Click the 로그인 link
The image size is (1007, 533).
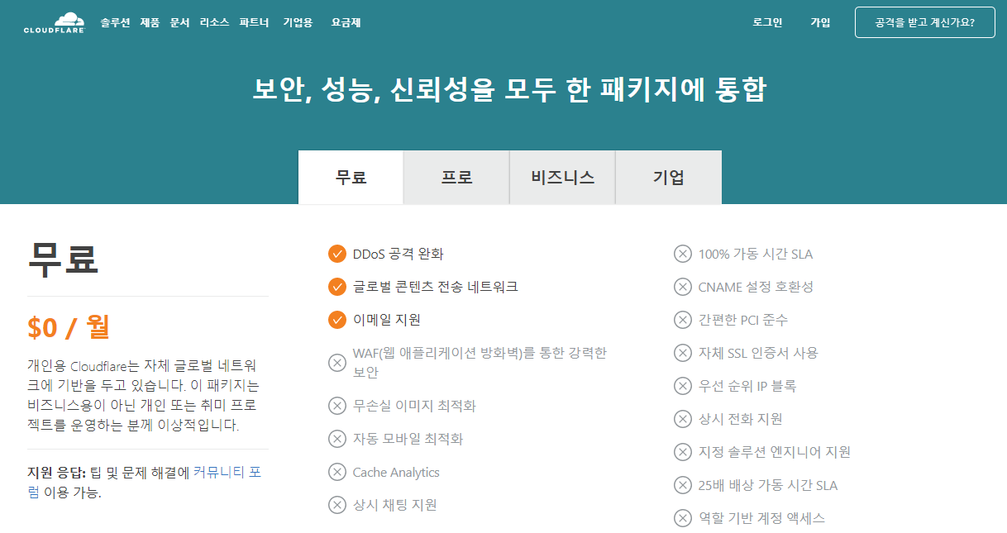767,22
